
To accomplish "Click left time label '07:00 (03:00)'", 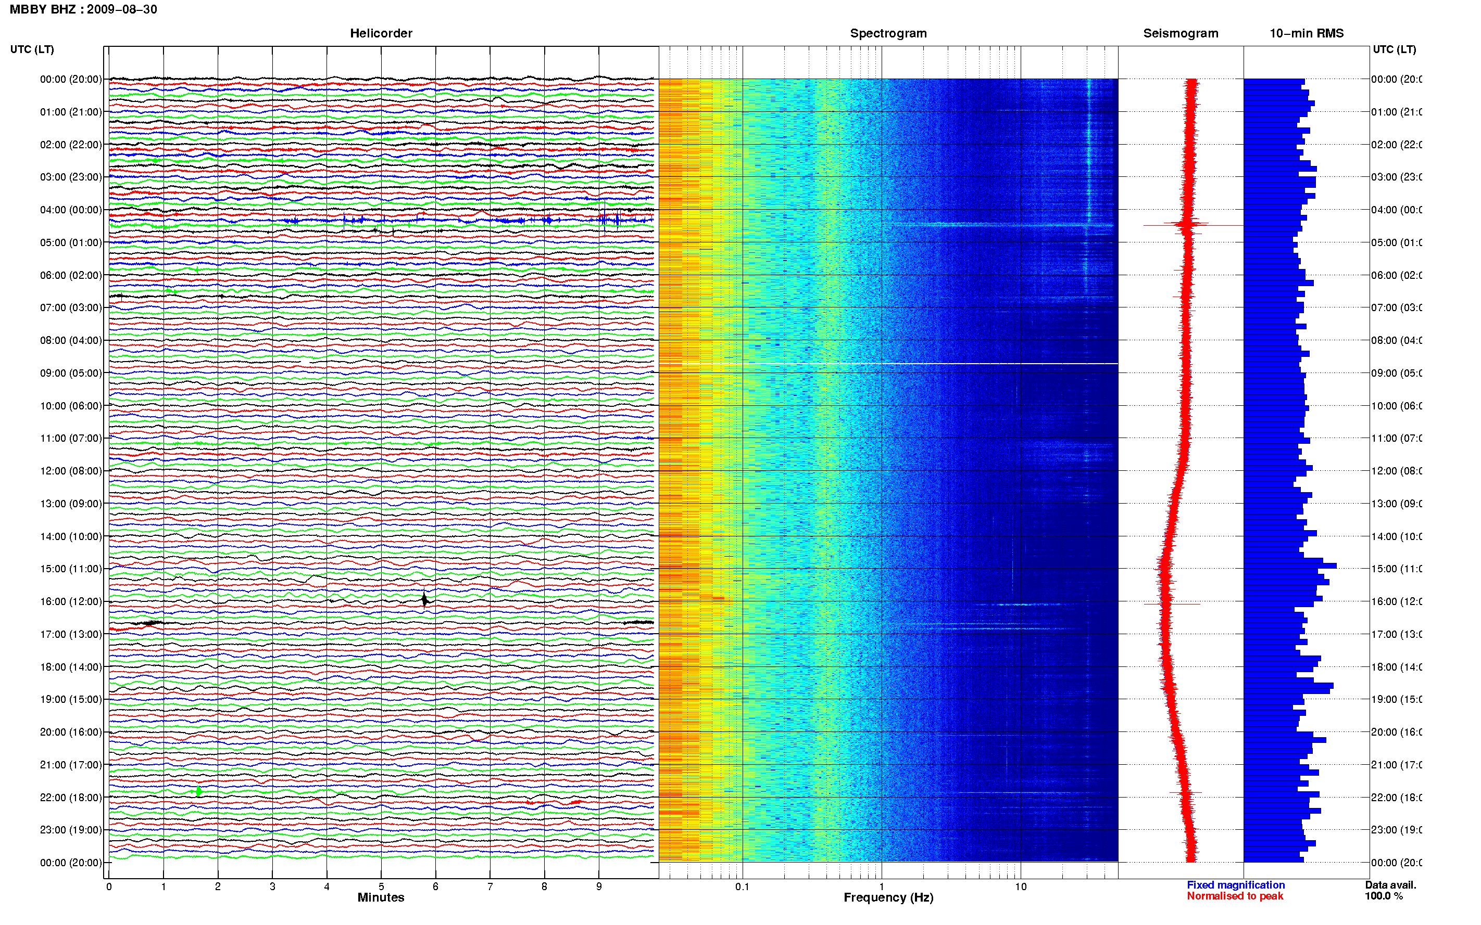I will [x=70, y=307].
